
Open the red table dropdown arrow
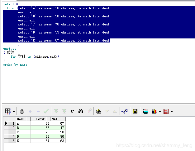(x=172, y=112)
